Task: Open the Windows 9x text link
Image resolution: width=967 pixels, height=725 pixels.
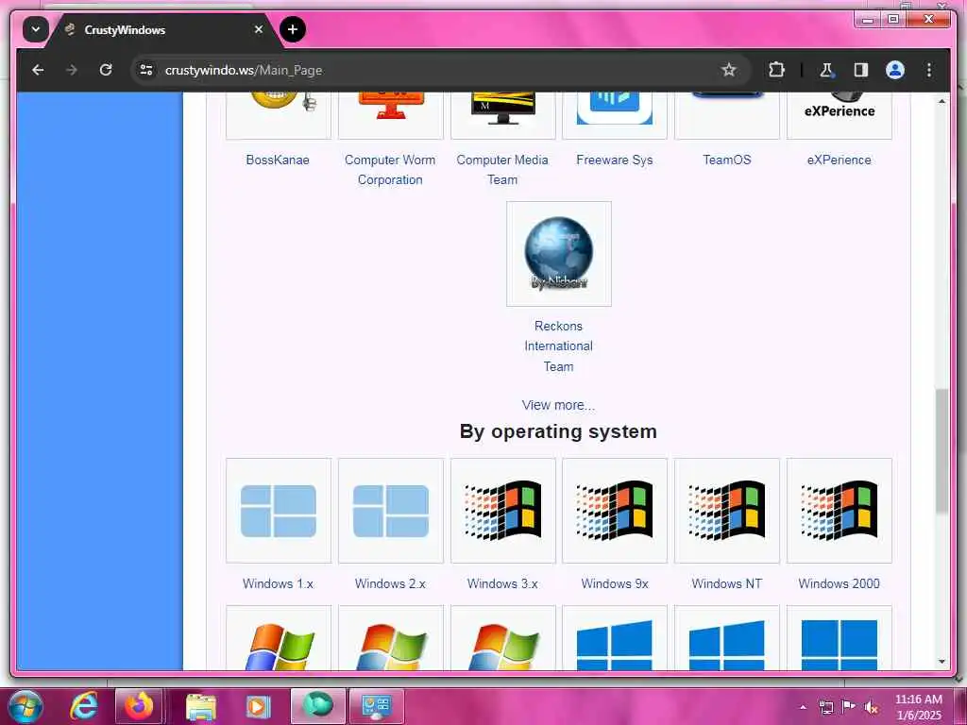Action: (x=615, y=583)
